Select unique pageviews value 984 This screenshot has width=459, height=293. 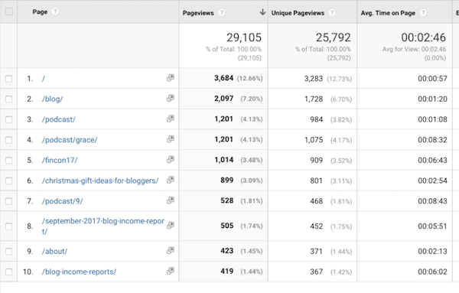point(317,119)
